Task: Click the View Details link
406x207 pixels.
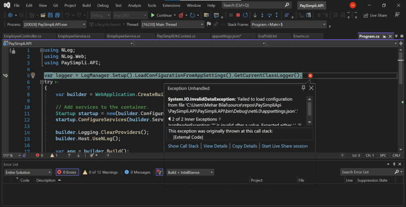Action: [215, 146]
